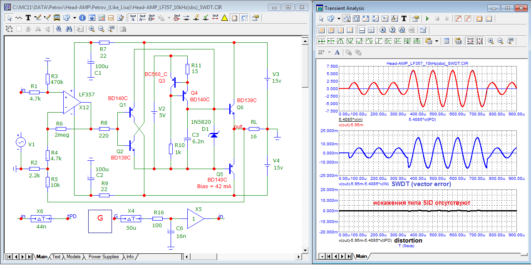Switch to the Models tab
The width and height of the screenshot is (531, 265).
(74, 257)
